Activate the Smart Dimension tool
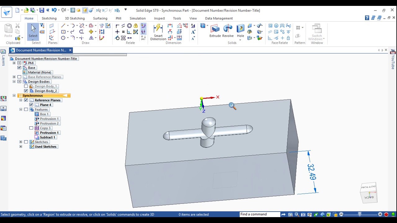397x223 pixels. (158, 32)
